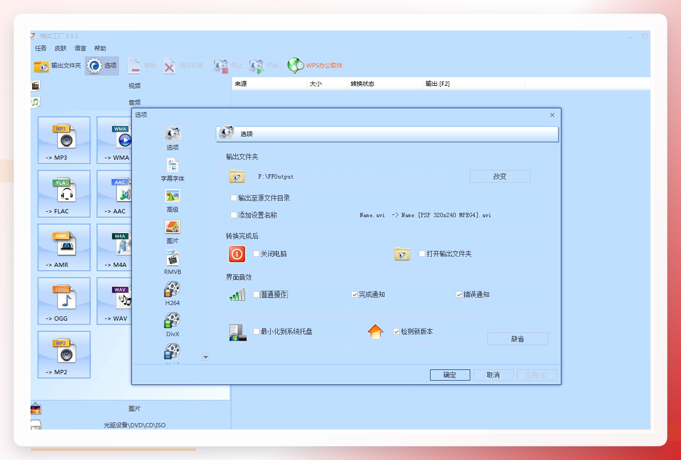Expand the 视频 section

(134, 85)
